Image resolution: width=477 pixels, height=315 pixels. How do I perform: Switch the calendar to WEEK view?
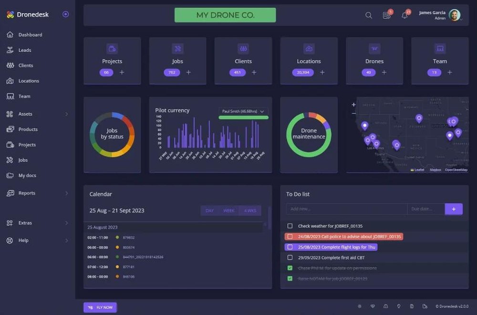(228, 210)
